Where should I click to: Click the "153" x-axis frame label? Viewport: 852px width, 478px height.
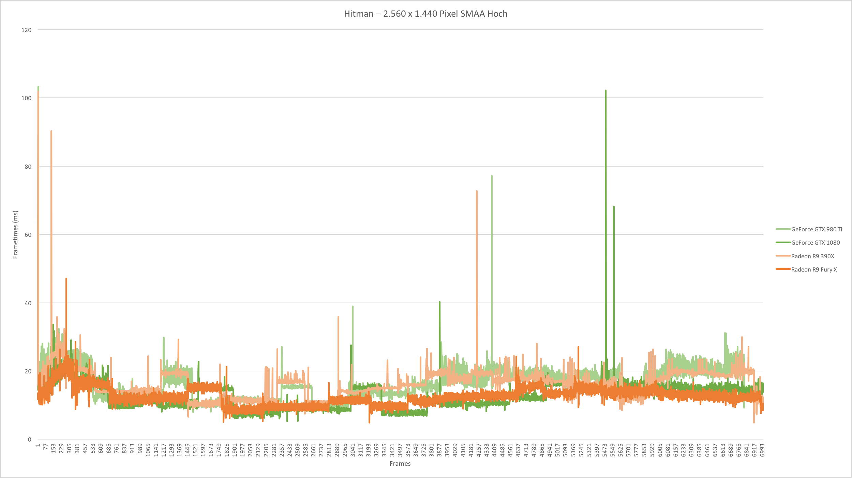click(x=54, y=448)
